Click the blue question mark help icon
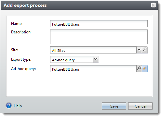Viewport: 163px width, 118px height. [9, 106]
